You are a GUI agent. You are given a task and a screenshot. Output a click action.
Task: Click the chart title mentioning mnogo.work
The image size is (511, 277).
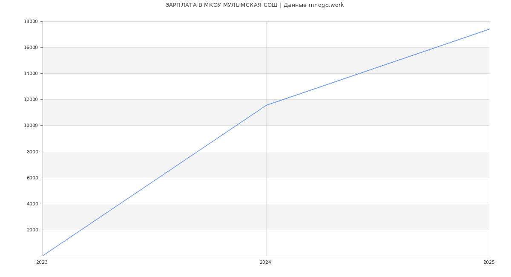click(255, 5)
